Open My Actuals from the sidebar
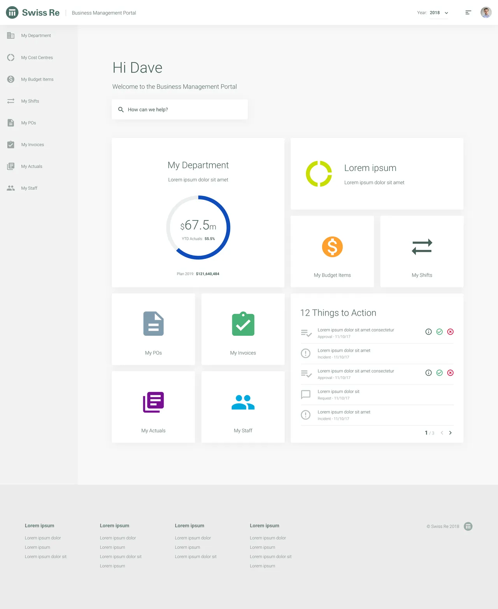Screen dimensions: 498x609 click(x=11, y=166)
